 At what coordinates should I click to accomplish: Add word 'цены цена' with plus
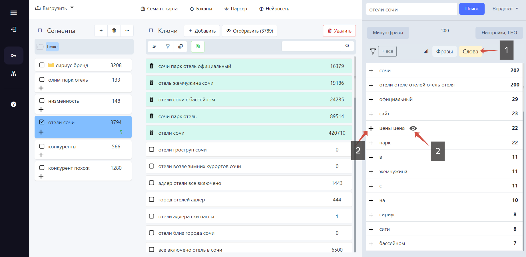pyautogui.click(x=371, y=128)
